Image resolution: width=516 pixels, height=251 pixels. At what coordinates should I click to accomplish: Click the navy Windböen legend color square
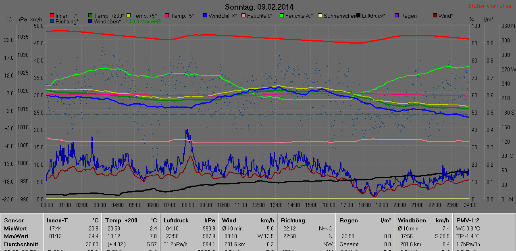(90, 21)
